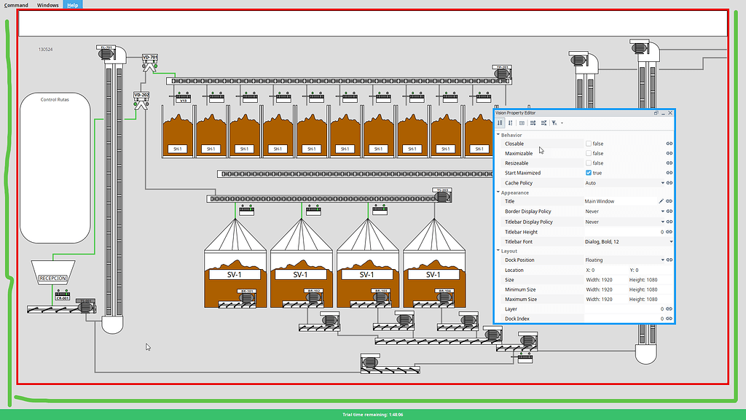746x420 pixels.
Task: Click the binding icon next to Cache Policy
Action: pos(670,182)
